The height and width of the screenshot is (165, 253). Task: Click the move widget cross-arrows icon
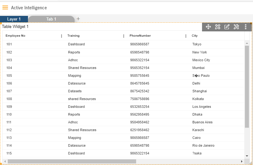tap(208, 27)
